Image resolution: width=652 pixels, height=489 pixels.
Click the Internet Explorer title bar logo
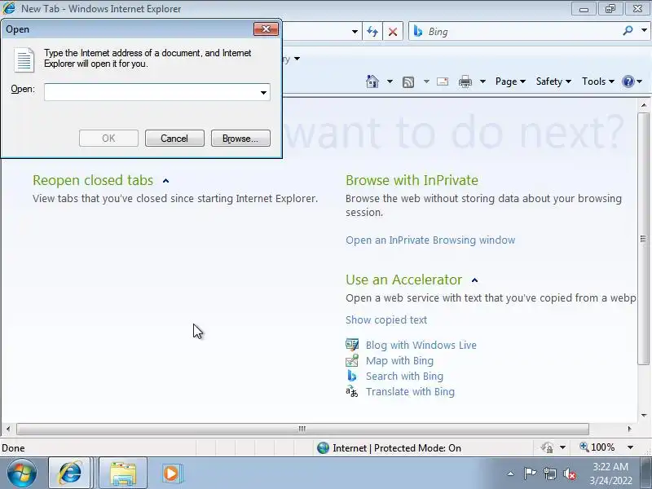[9, 8]
